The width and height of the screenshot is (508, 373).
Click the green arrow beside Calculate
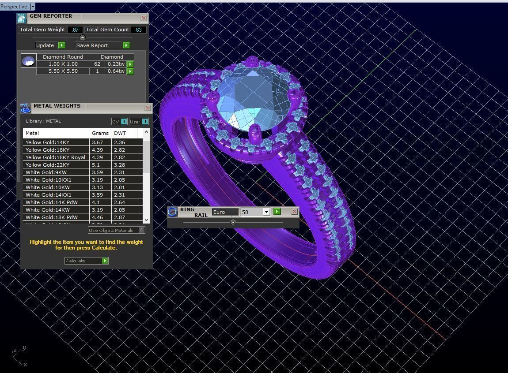[105, 261]
